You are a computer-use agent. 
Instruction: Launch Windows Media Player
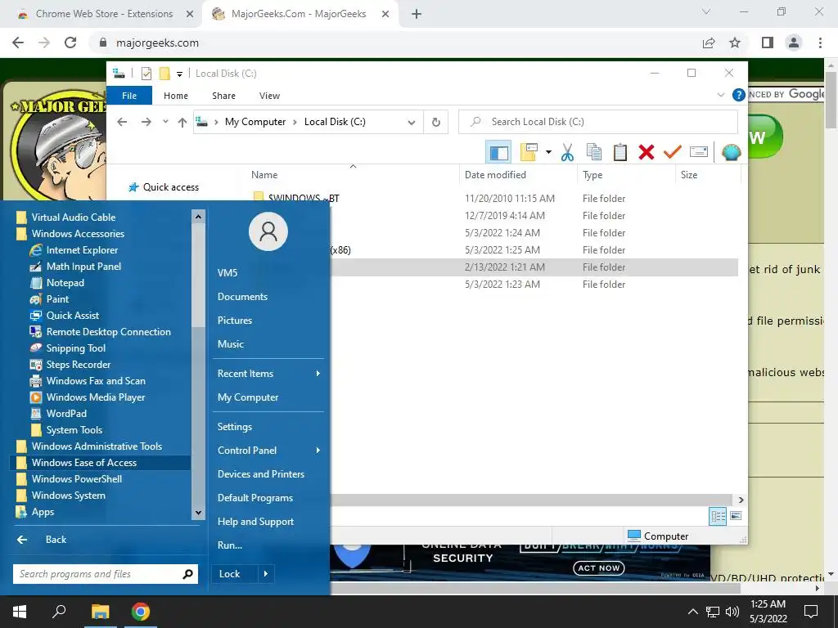click(x=95, y=397)
